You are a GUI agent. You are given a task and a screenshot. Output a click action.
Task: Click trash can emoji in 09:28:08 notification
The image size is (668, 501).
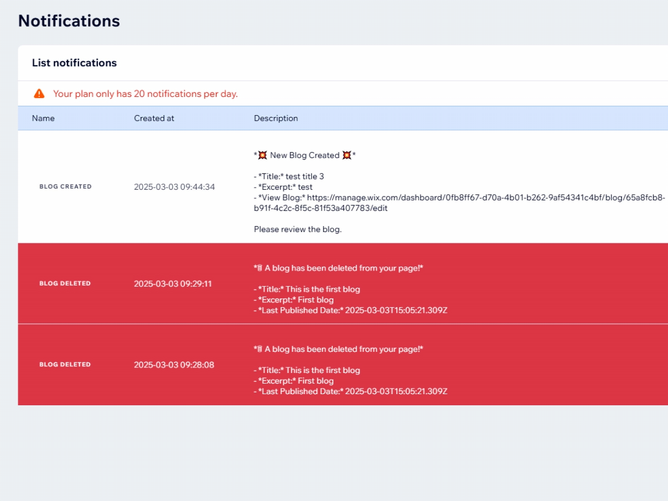(259, 349)
